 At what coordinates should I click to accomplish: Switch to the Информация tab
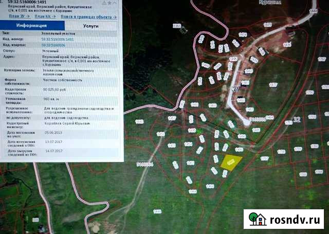31,25
